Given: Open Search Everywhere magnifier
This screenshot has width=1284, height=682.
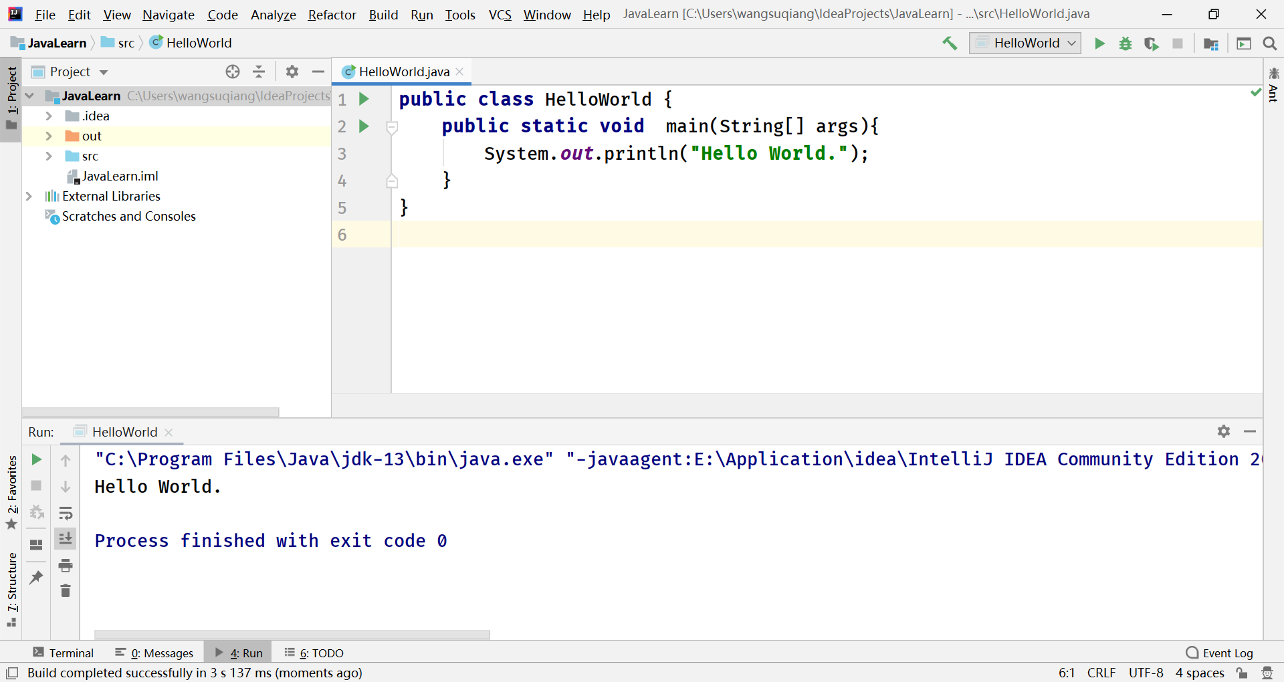Looking at the screenshot, I should click(x=1270, y=43).
